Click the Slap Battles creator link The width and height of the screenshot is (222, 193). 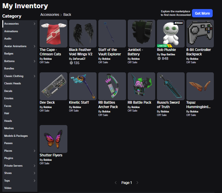click(169, 54)
